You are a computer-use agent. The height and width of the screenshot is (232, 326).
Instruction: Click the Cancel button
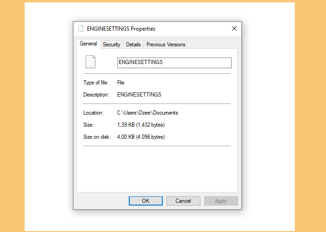[183, 200]
